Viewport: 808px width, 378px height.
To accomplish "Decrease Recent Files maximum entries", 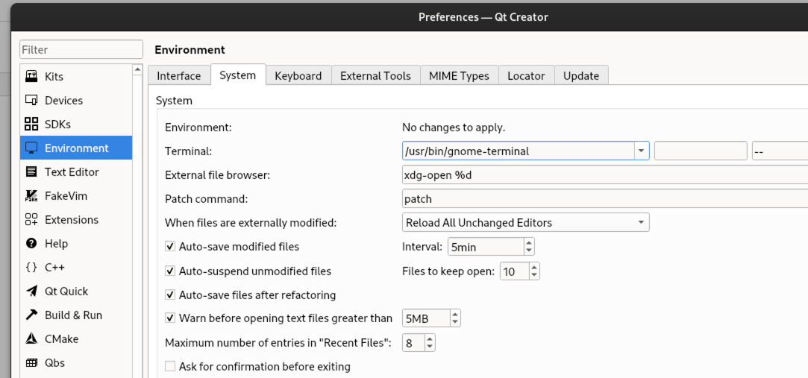I will (430, 347).
